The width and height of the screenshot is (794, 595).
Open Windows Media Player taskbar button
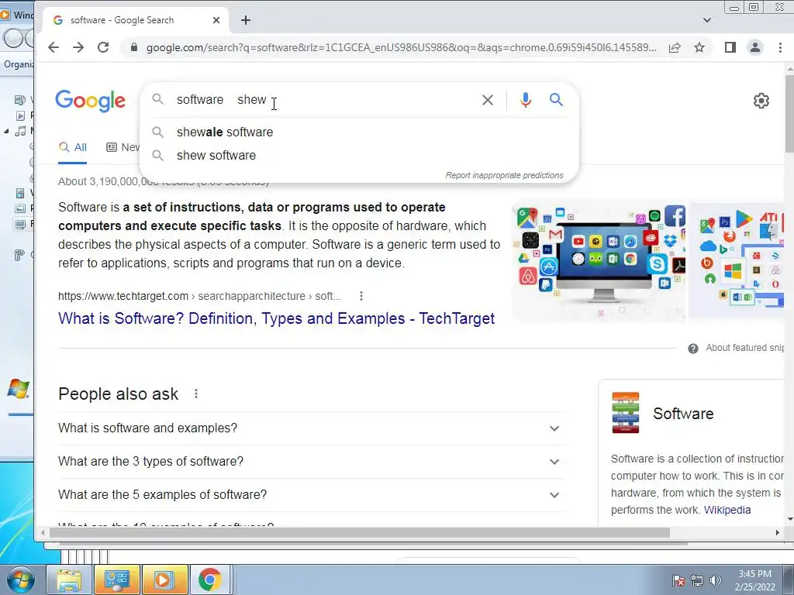(x=164, y=580)
